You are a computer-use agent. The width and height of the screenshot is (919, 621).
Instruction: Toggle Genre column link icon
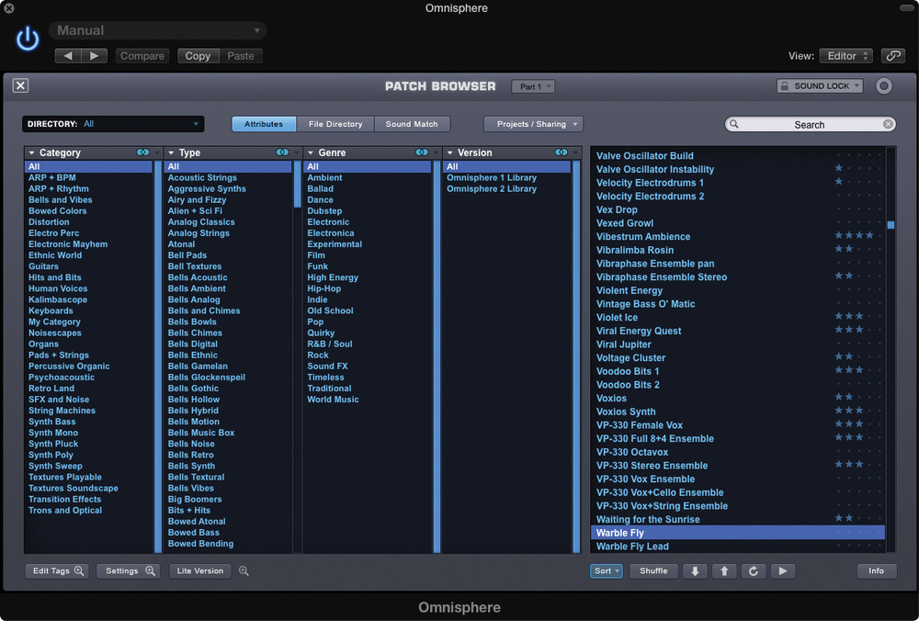422,152
